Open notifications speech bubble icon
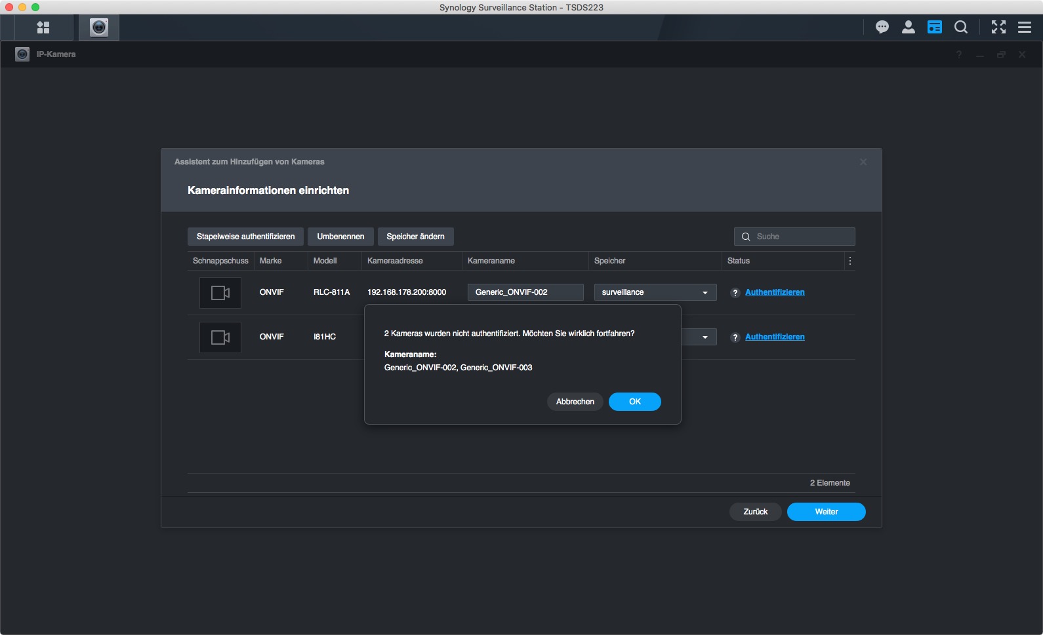The height and width of the screenshot is (635, 1043). (x=882, y=28)
